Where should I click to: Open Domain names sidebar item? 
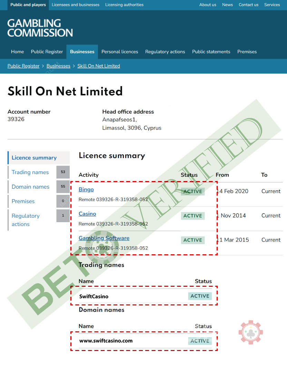[x=31, y=187]
